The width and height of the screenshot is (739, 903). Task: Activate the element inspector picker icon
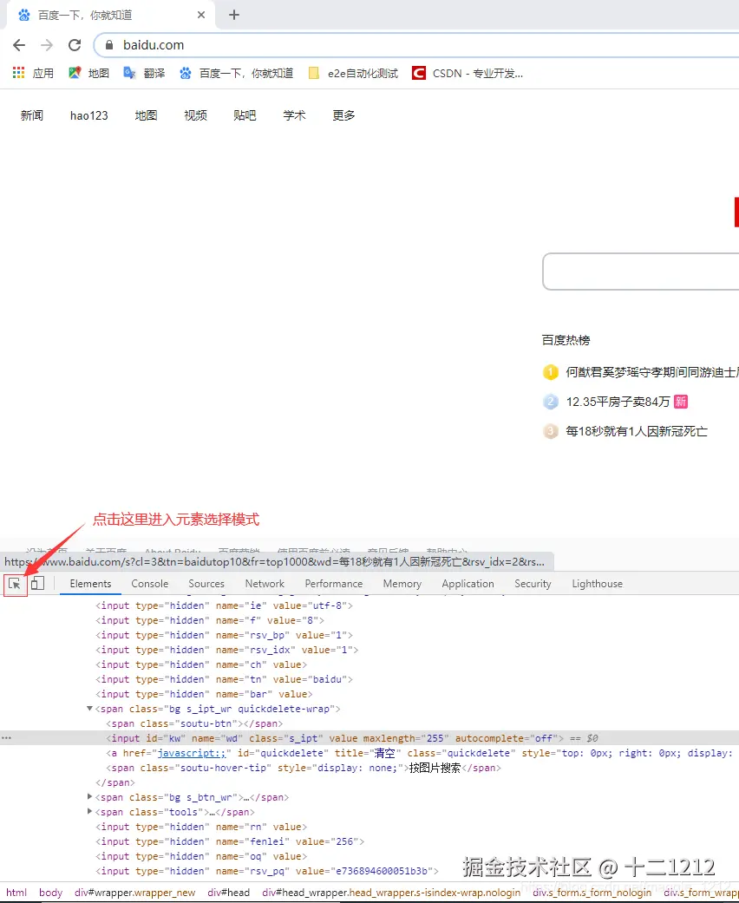[15, 584]
